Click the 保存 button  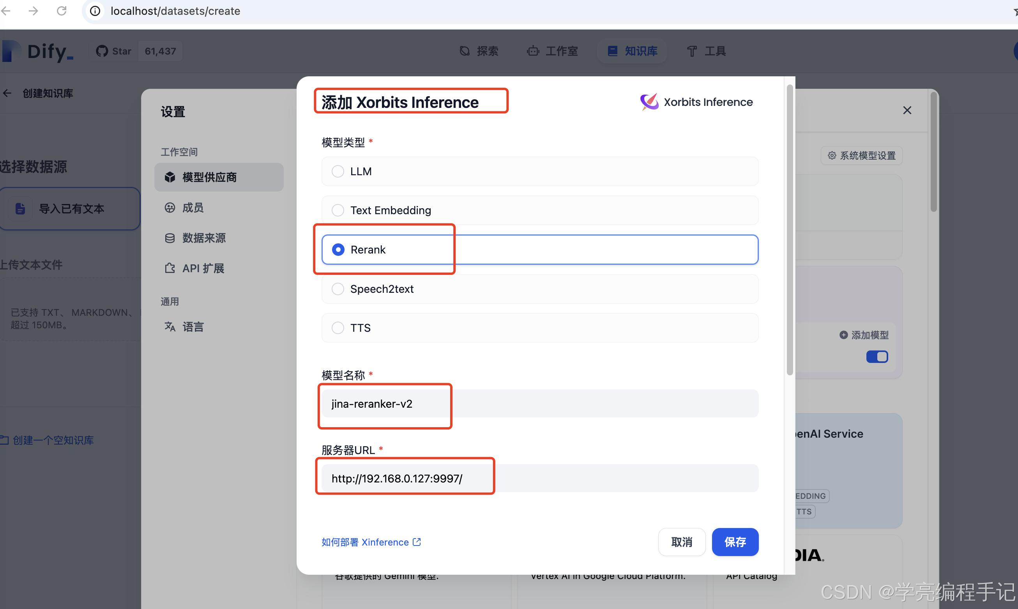tap(735, 542)
